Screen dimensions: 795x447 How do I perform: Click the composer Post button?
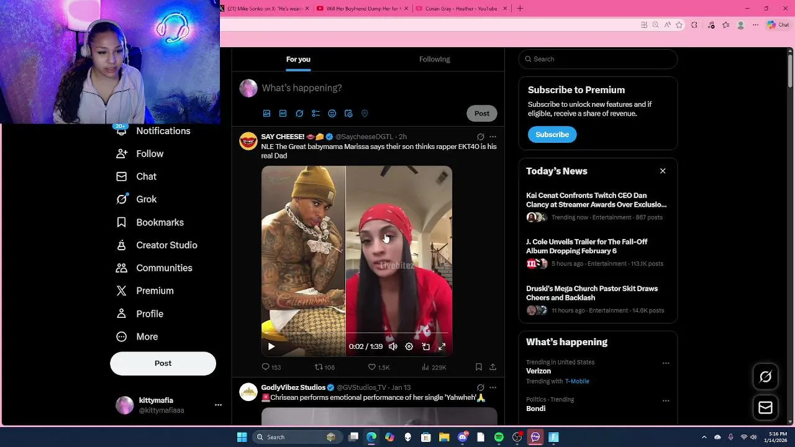482,114
